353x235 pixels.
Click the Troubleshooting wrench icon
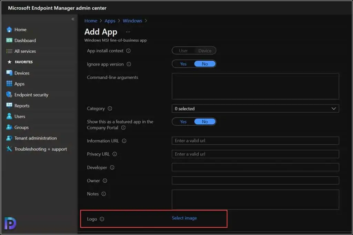(x=9, y=149)
